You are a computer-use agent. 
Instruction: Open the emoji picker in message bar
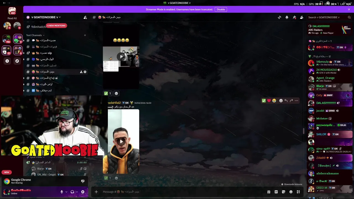click(x=291, y=192)
